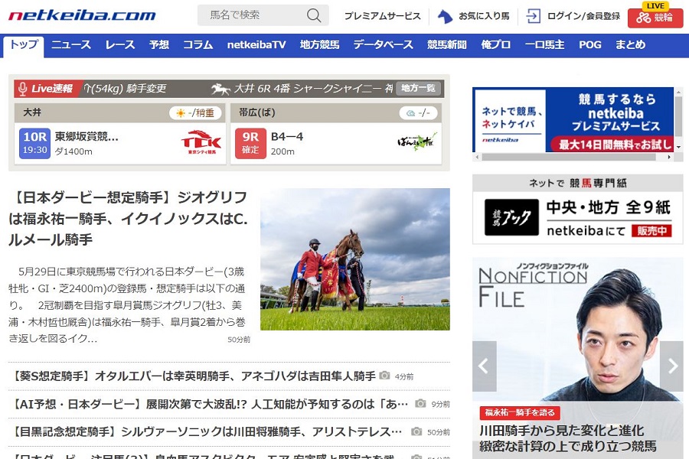689x459 pixels.
Task: Open the 予想 menu
Action: [159, 45]
